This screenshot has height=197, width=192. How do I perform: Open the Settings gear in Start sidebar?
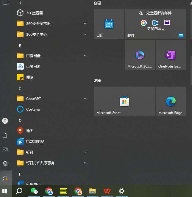coord(5,164)
